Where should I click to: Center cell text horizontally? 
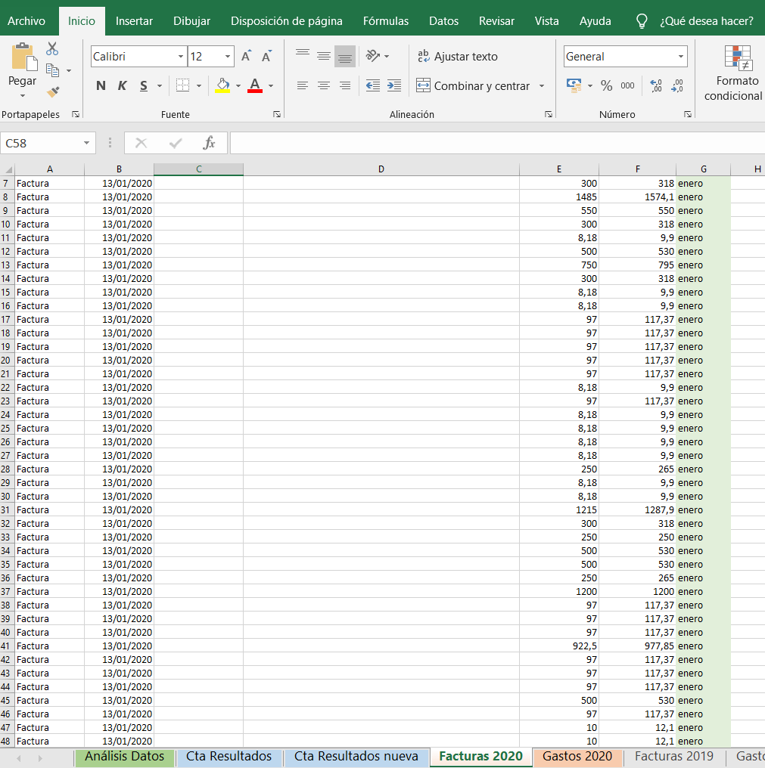pos(324,85)
